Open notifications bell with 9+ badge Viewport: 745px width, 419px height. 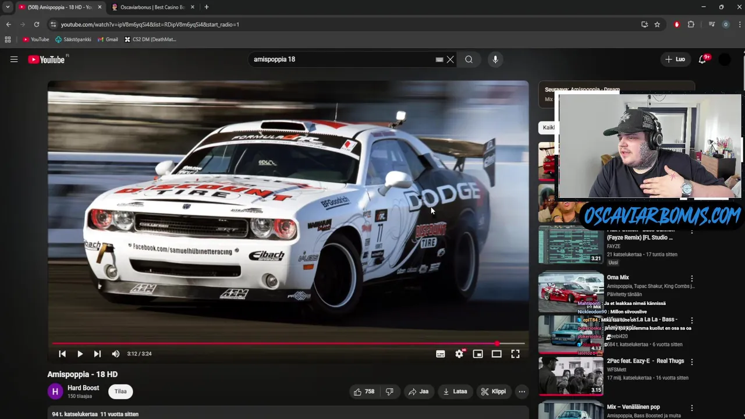pyautogui.click(x=703, y=59)
